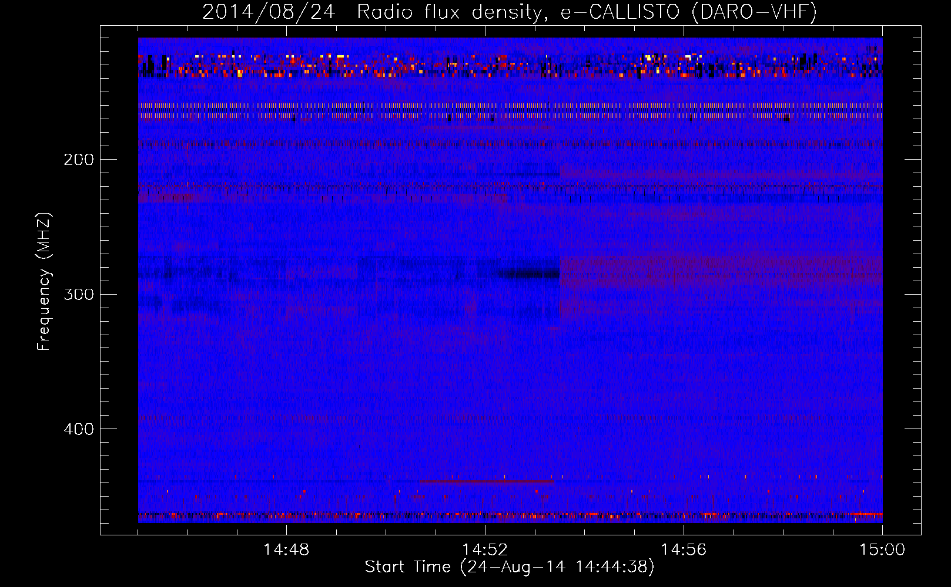Click the 14:52 time tick label
Image resolution: width=951 pixels, height=587 pixels.
[x=485, y=550]
